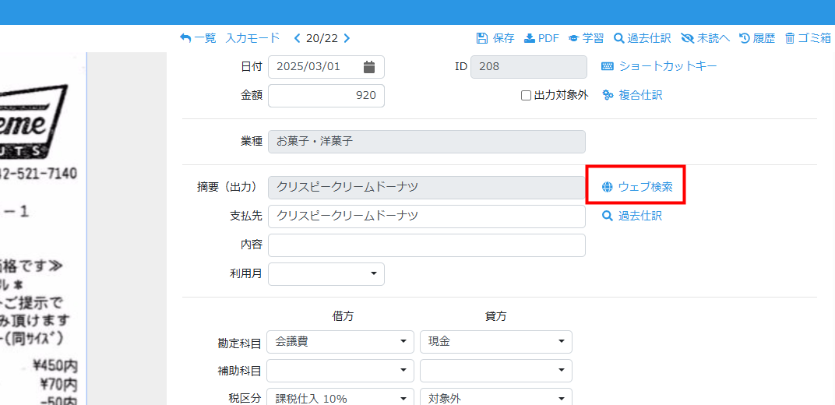Viewport: 835px width, 405px height.
Task: Go to the previous record arrow
Action: point(297,38)
